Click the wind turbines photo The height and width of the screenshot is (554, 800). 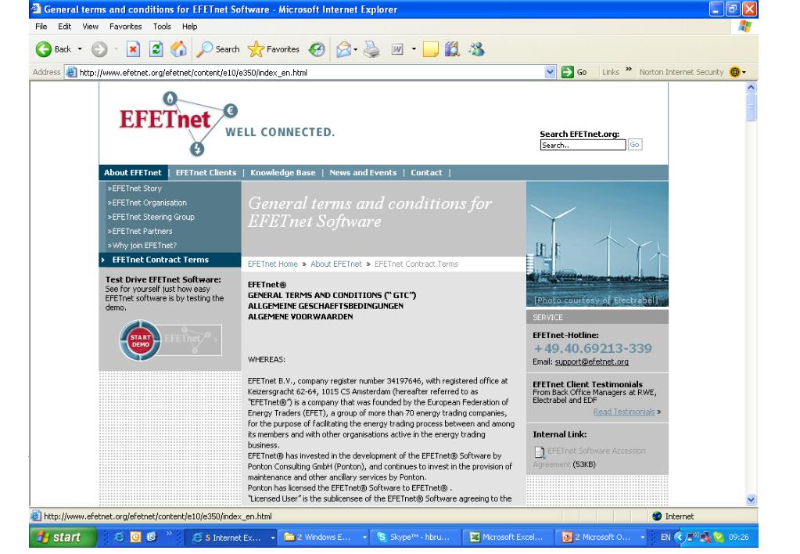tap(597, 244)
